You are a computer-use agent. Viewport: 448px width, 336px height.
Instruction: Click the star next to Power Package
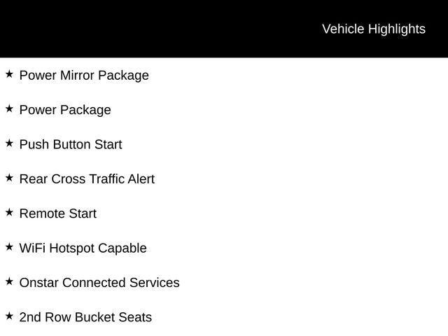pyautogui.click(x=9, y=108)
